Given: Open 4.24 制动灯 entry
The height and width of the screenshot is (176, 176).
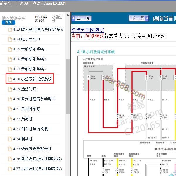Looking at the screenshot, I should pos(23,139).
